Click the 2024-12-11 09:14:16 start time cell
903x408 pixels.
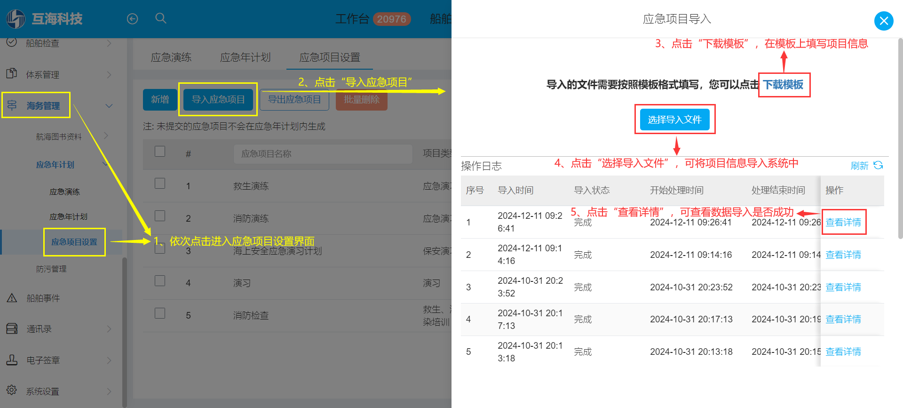pyautogui.click(x=691, y=255)
